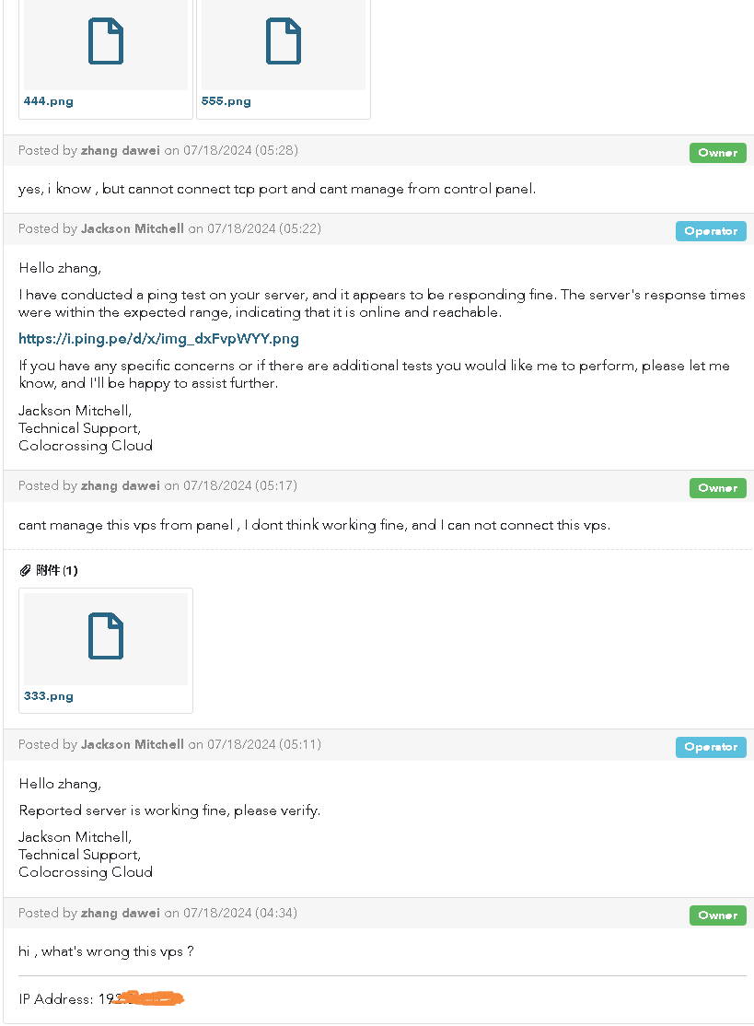Select author zhang dawei on the 05:28 post

click(121, 150)
